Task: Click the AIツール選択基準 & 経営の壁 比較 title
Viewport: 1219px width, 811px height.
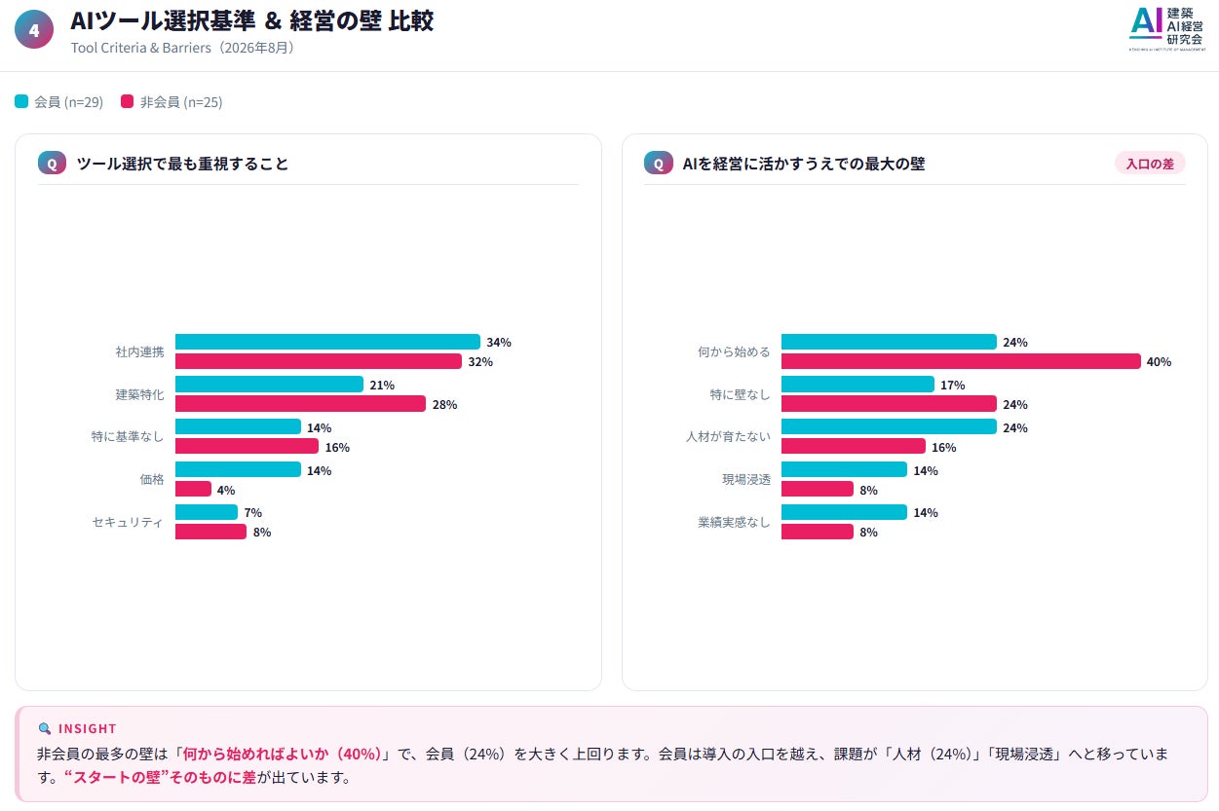Action: coord(252,20)
